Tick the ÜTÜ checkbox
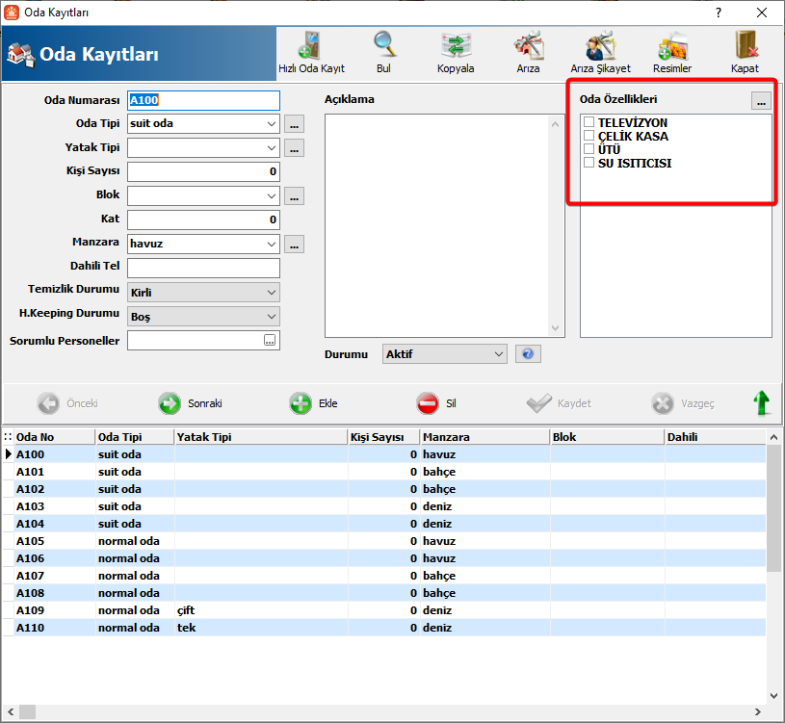The height and width of the screenshot is (723, 785). coord(589,149)
